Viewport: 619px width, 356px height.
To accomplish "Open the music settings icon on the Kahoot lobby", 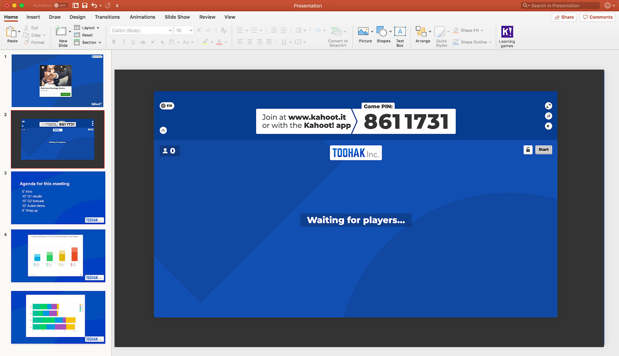I will tap(549, 116).
